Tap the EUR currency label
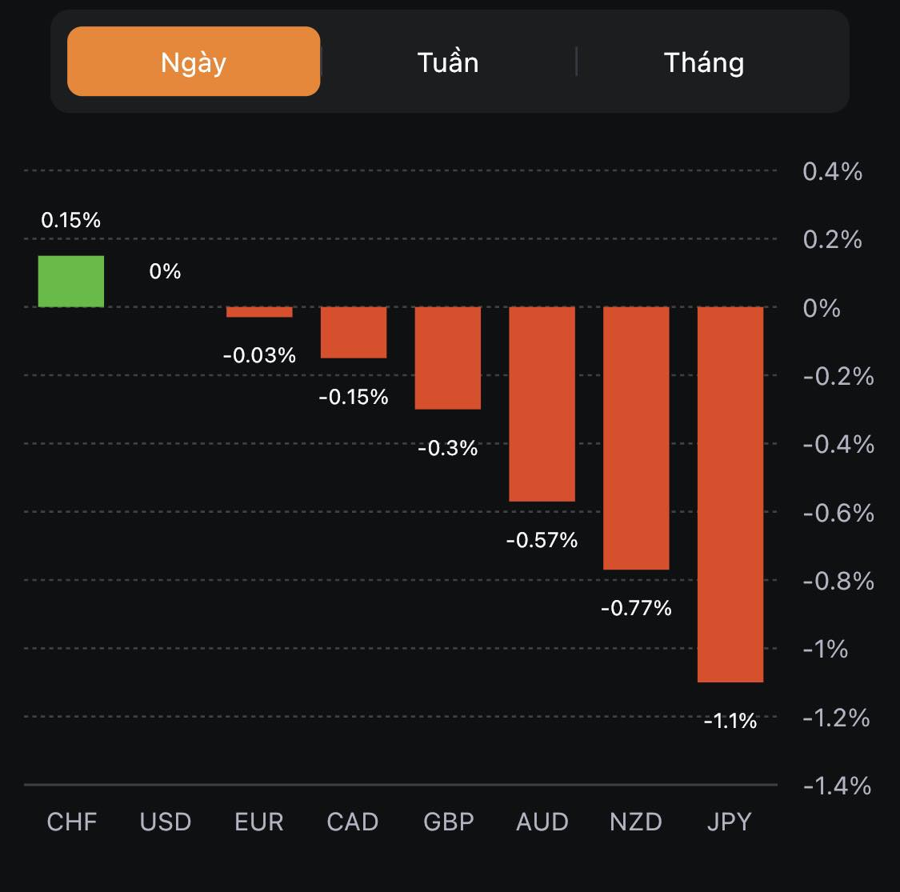The image size is (900, 892). tap(259, 822)
